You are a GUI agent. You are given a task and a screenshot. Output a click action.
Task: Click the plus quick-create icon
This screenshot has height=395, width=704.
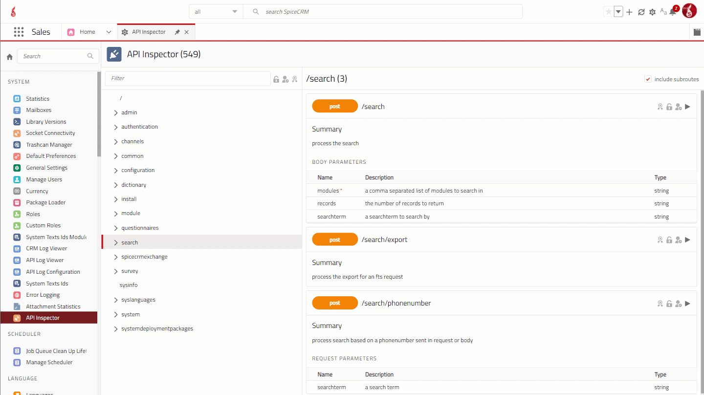click(629, 12)
